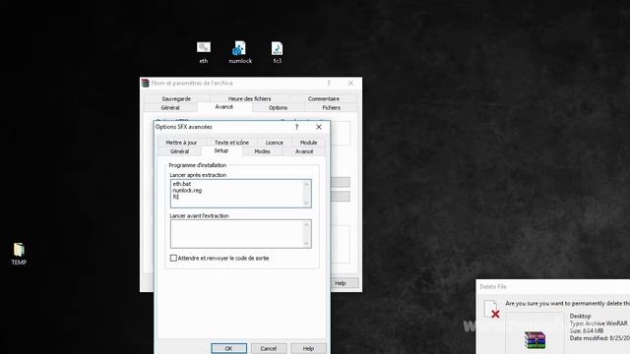Click the Programme d'installation group label
Viewport: 630px width, 354px height.
click(197, 165)
